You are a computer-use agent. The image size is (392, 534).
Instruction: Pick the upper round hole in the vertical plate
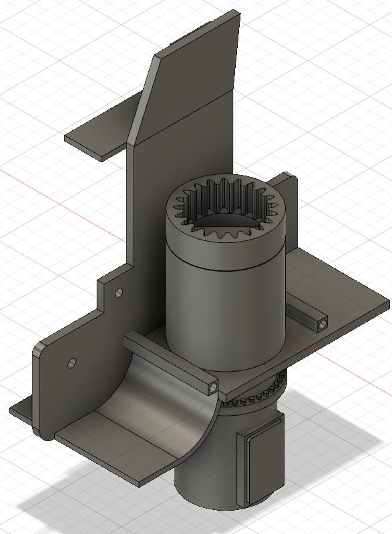click(x=119, y=292)
